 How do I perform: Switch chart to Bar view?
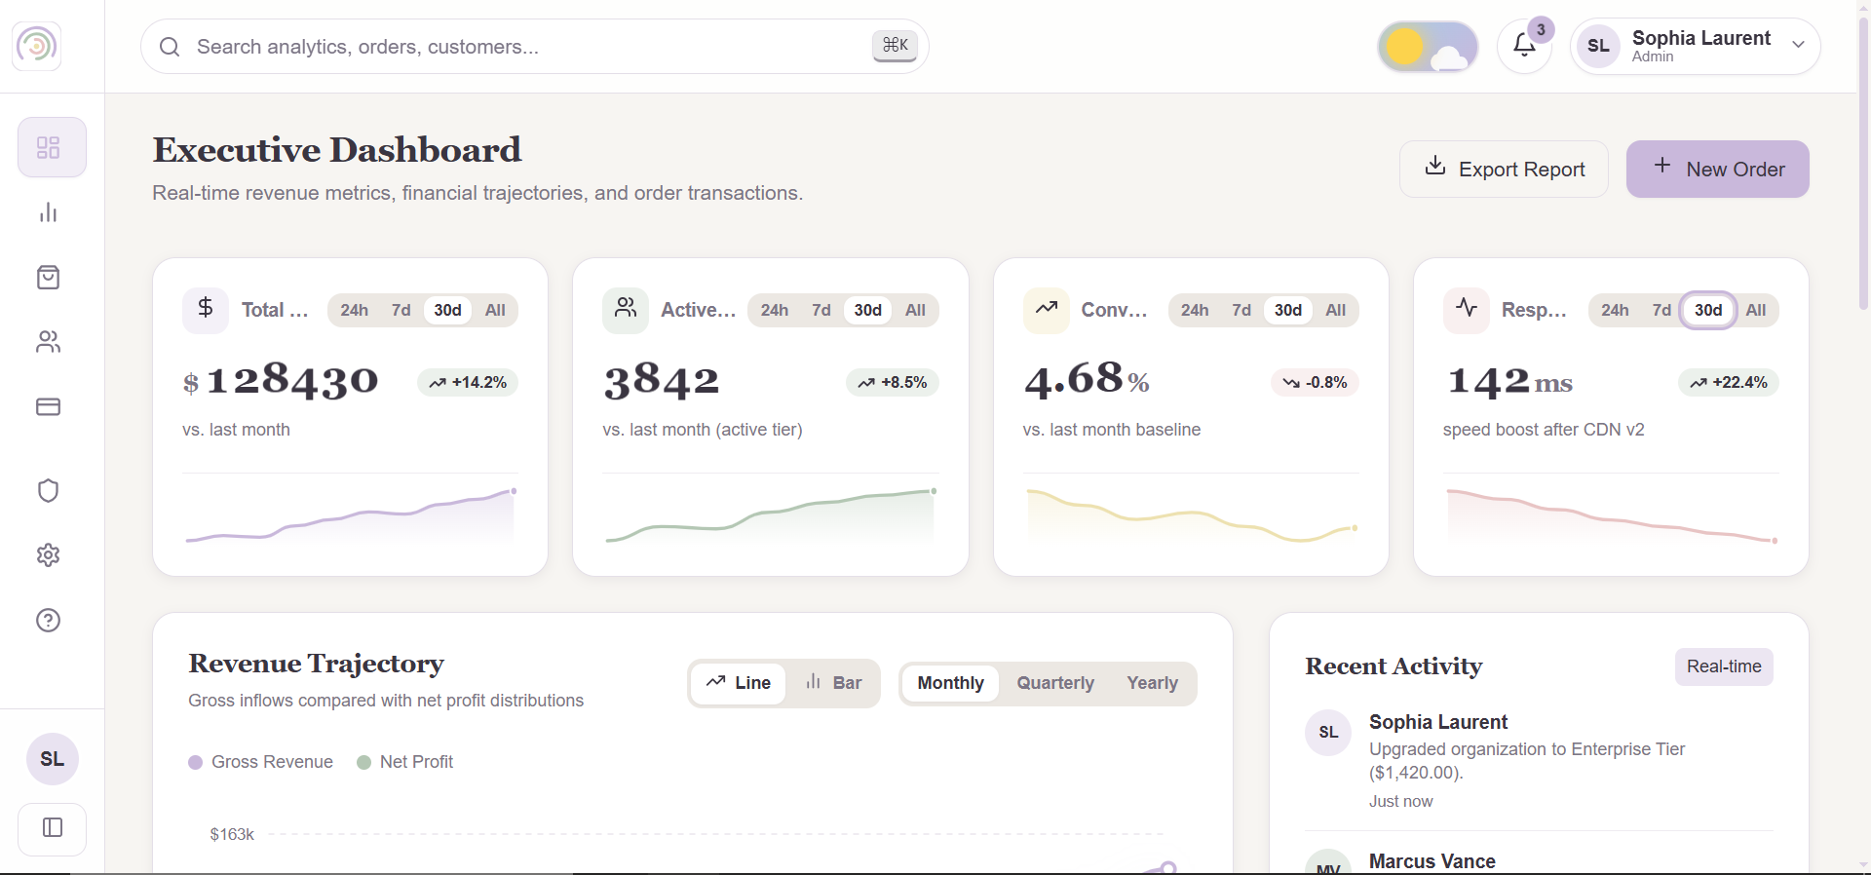pos(833,683)
